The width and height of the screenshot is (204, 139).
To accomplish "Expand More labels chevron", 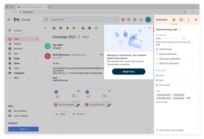I will pos(10,78).
